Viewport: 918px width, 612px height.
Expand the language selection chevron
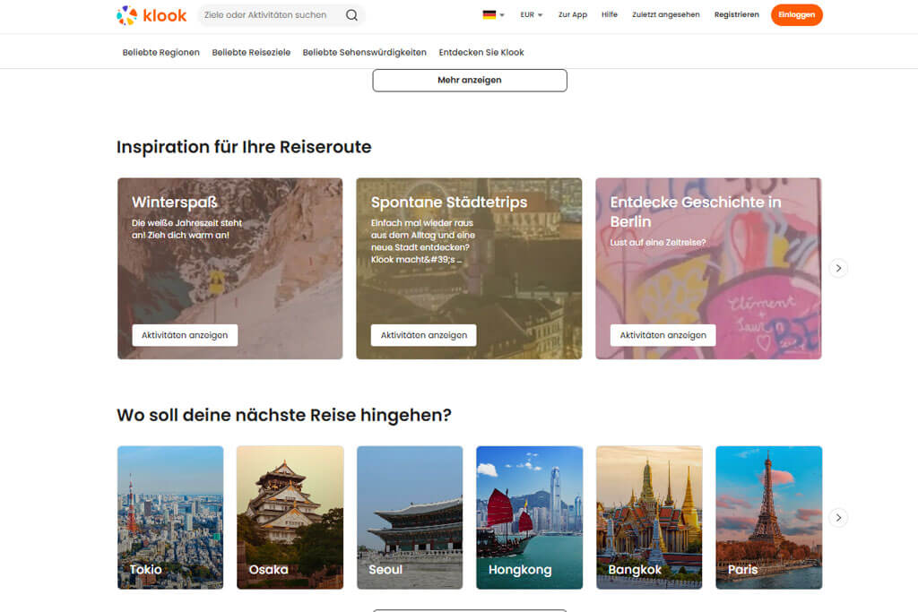tap(500, 14)
